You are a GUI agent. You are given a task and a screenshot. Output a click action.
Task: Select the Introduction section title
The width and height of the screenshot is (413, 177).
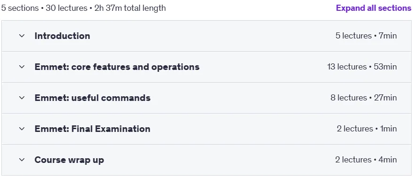62,36
